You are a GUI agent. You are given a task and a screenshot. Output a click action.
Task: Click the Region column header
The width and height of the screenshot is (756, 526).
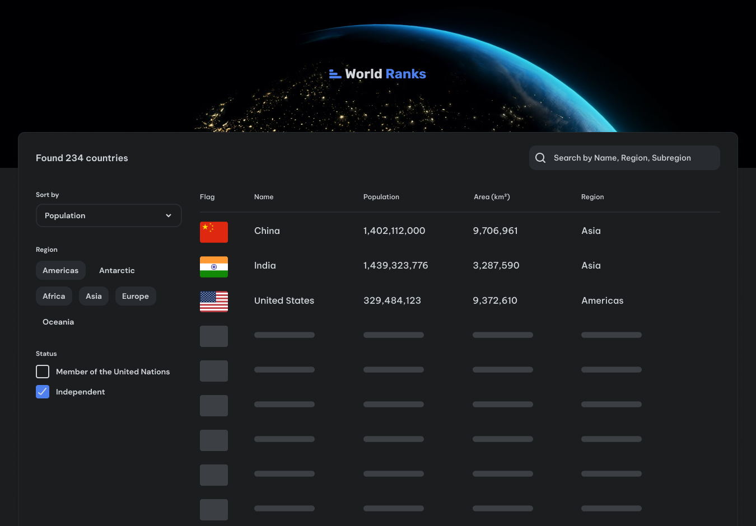(592, 197)
